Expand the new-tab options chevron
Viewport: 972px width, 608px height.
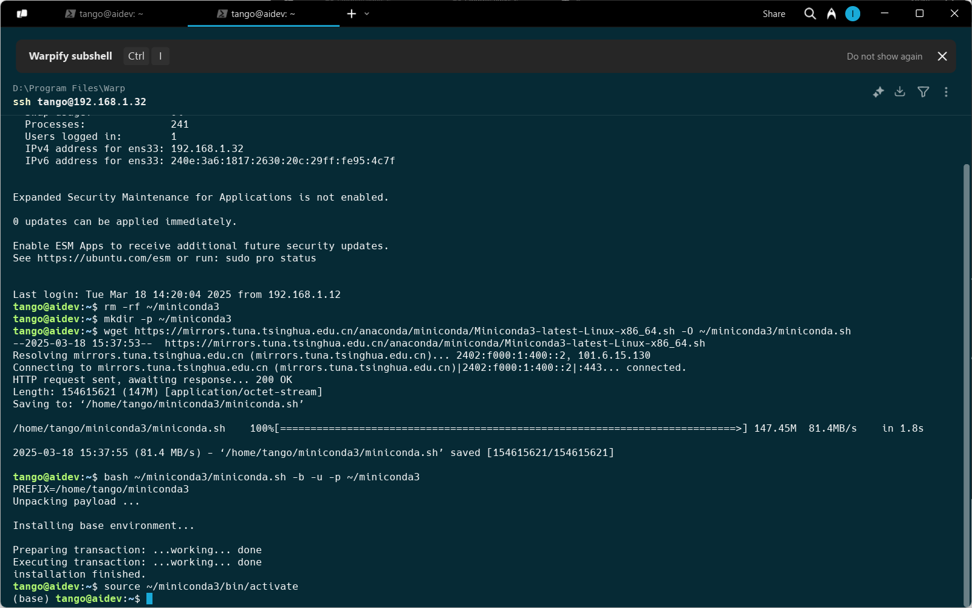[367, 13]
